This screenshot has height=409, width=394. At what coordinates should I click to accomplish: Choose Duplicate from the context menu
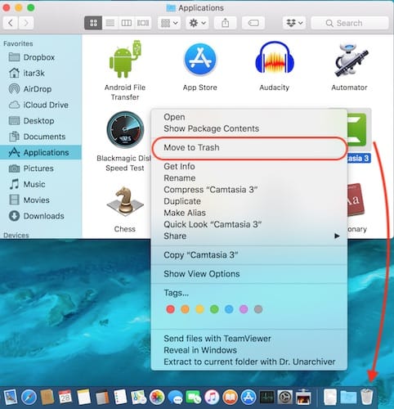(x=249, y=201)
